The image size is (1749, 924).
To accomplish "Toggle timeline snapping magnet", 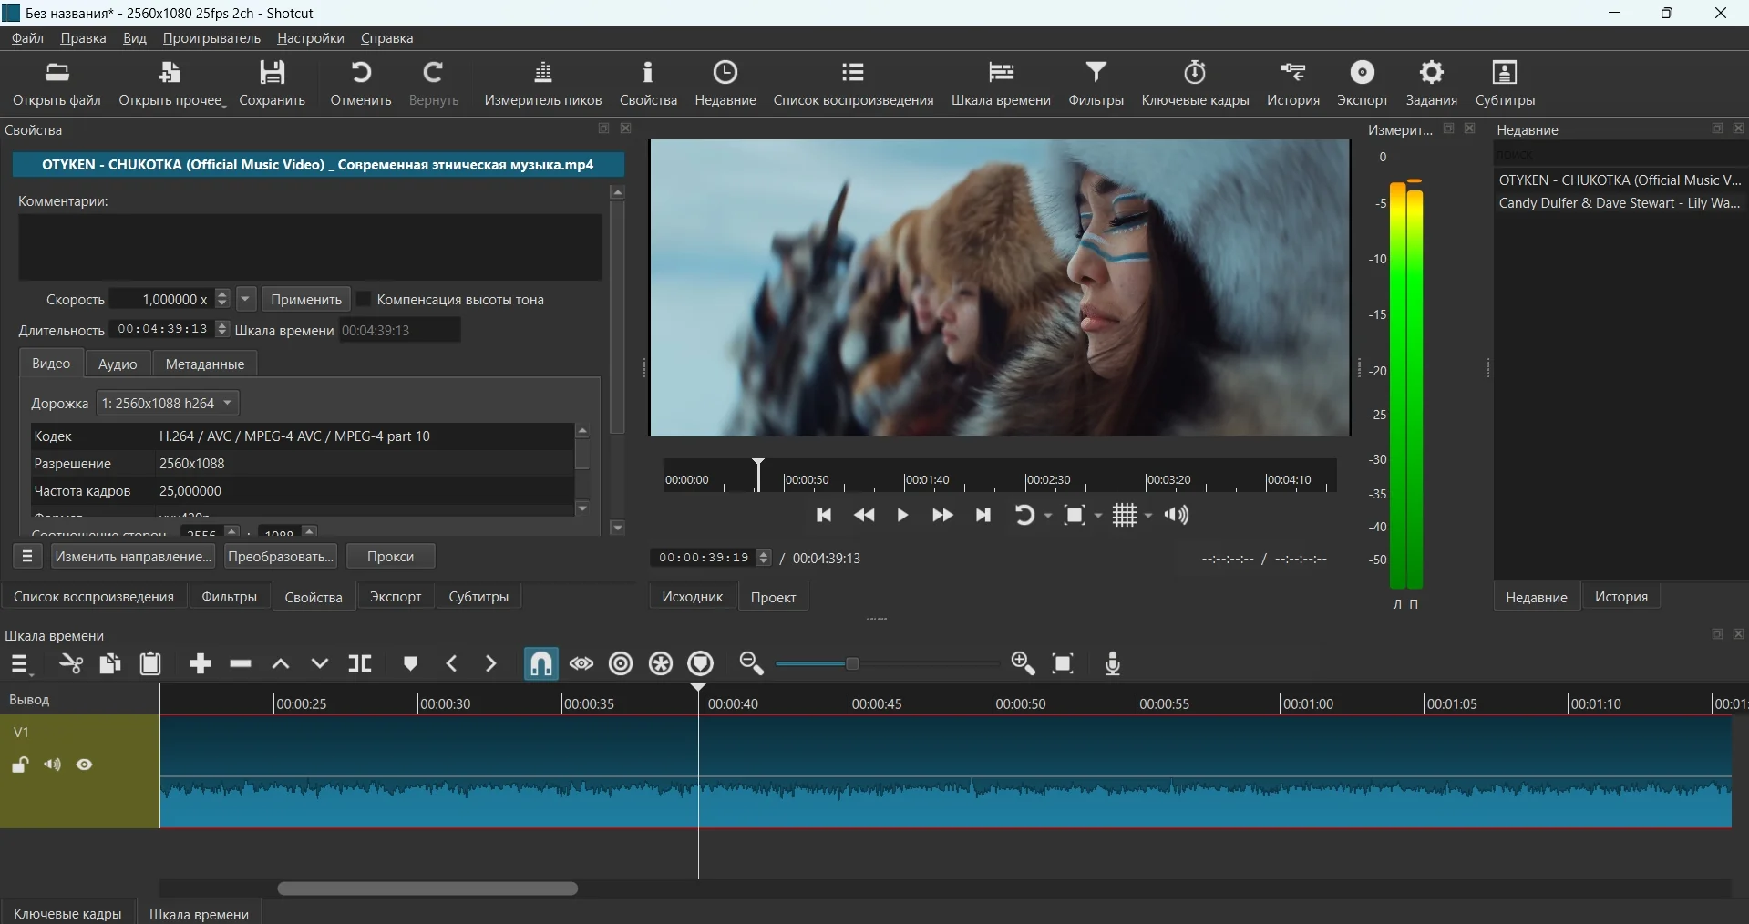I will (x=541, y=663).
